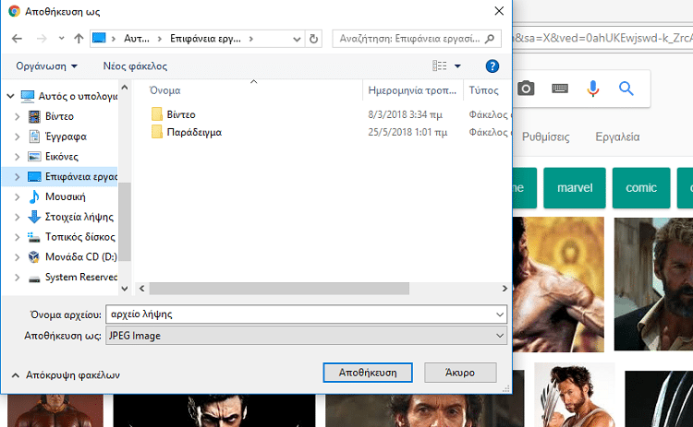Click the magnifier icon in the search box
693x427 pixels.
point(490,39)
